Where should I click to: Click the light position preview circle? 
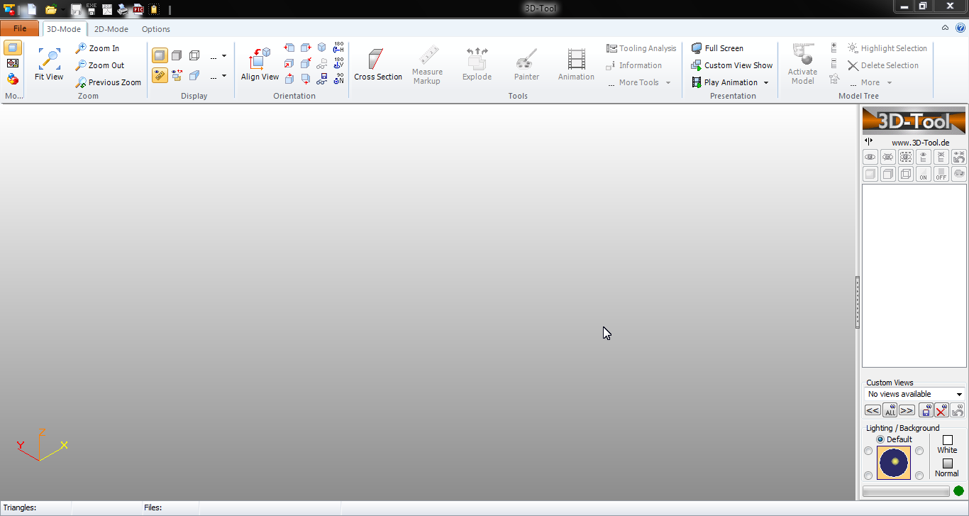894,463
